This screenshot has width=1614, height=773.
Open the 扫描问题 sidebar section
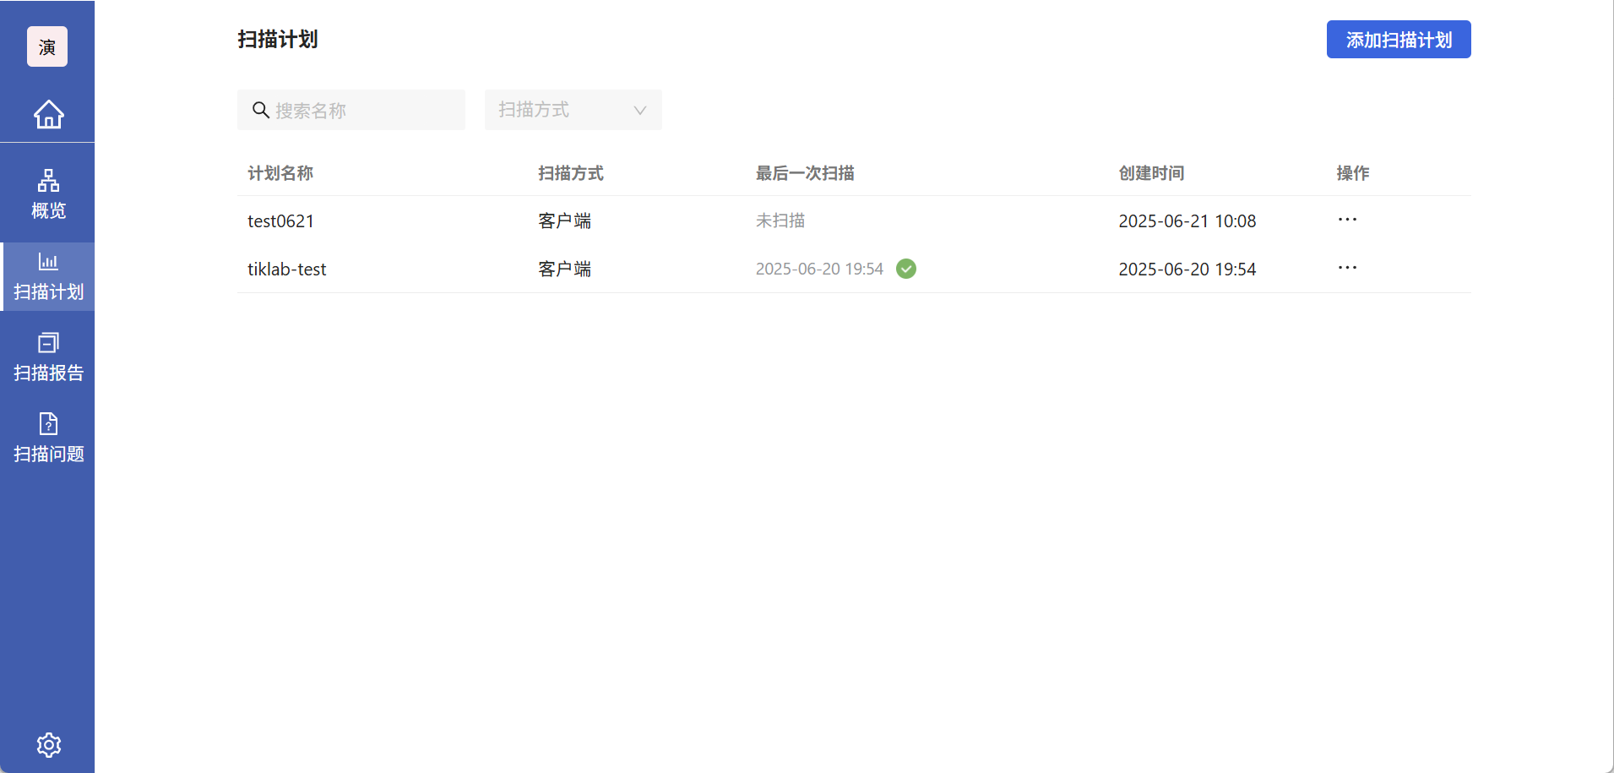tap(48, 438)
